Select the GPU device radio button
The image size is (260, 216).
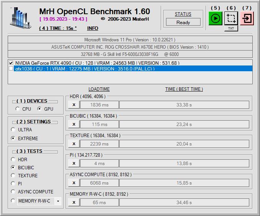coord(39,109)
